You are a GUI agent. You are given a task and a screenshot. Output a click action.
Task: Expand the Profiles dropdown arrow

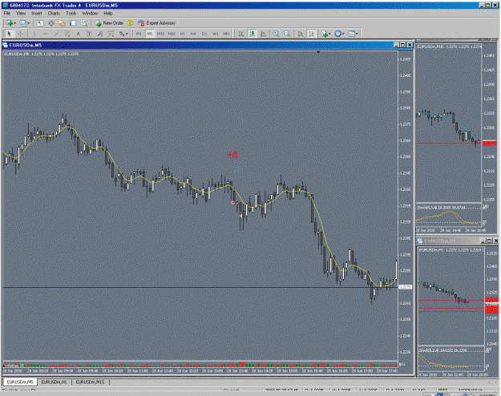[x=29, y=23]
